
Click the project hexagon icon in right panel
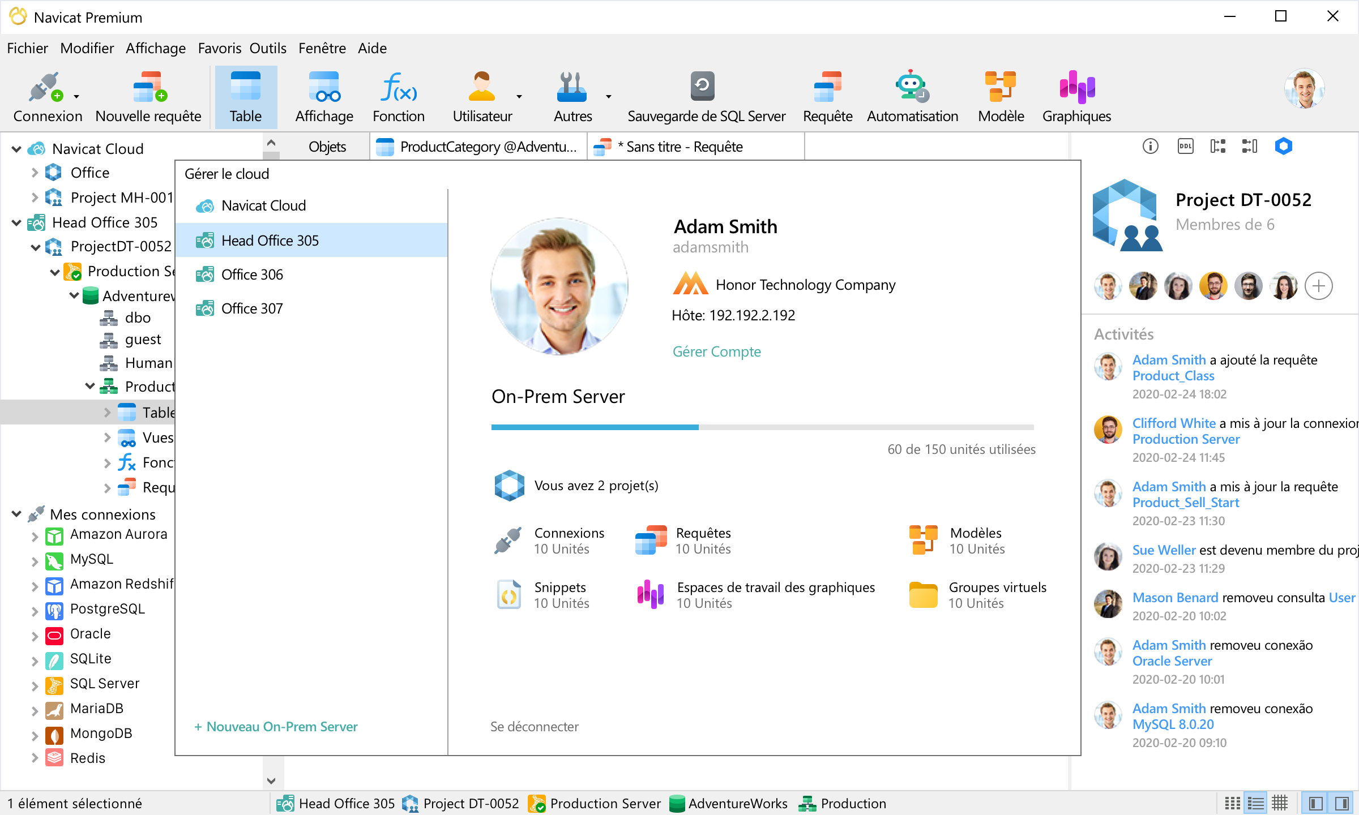tap(1284, 147)
